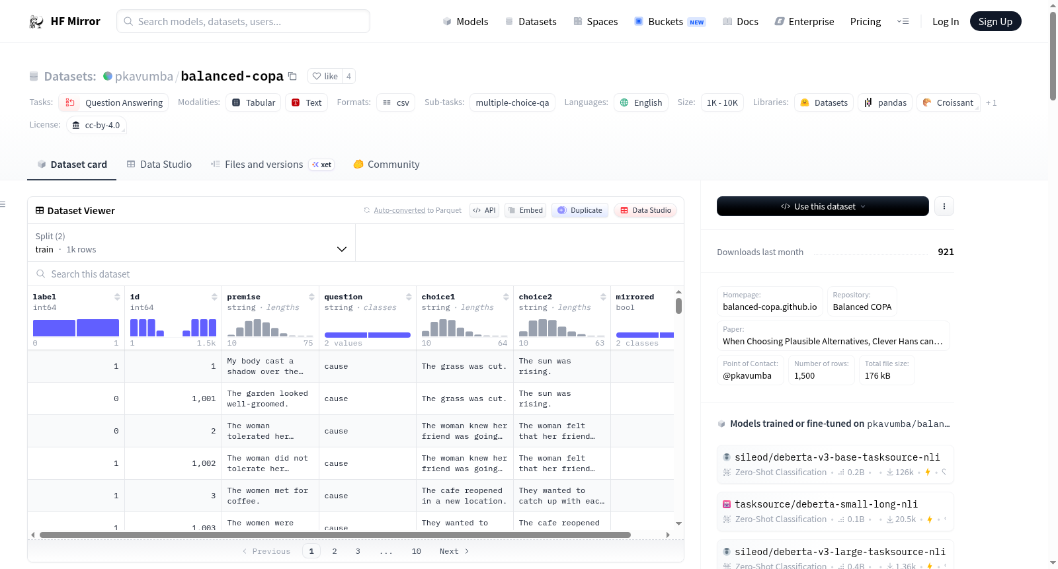This screenshot has width=1058, height=569.
Task: Click the Question Answering task tag
Action: coord(113,102)
